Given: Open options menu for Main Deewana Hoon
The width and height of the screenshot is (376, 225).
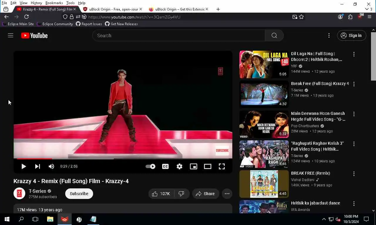Looking at the screenshot, I should [x=354, y=114].
